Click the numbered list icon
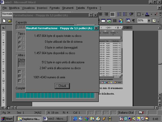162x122 pixels. pyautogui.click(x=119, y=14)
